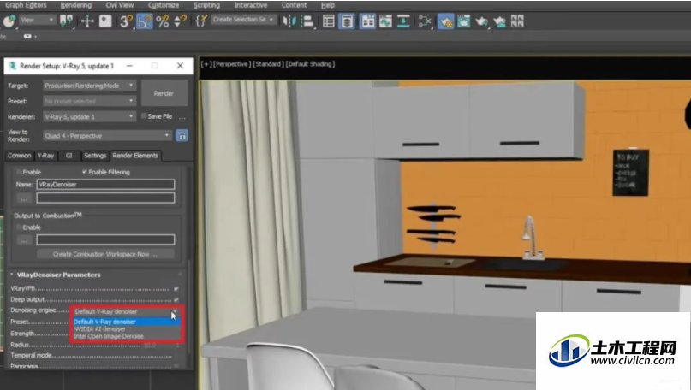Screen dimensions: 691x390
Task: Open the Curve Editor icon
Action: point(385,21)
